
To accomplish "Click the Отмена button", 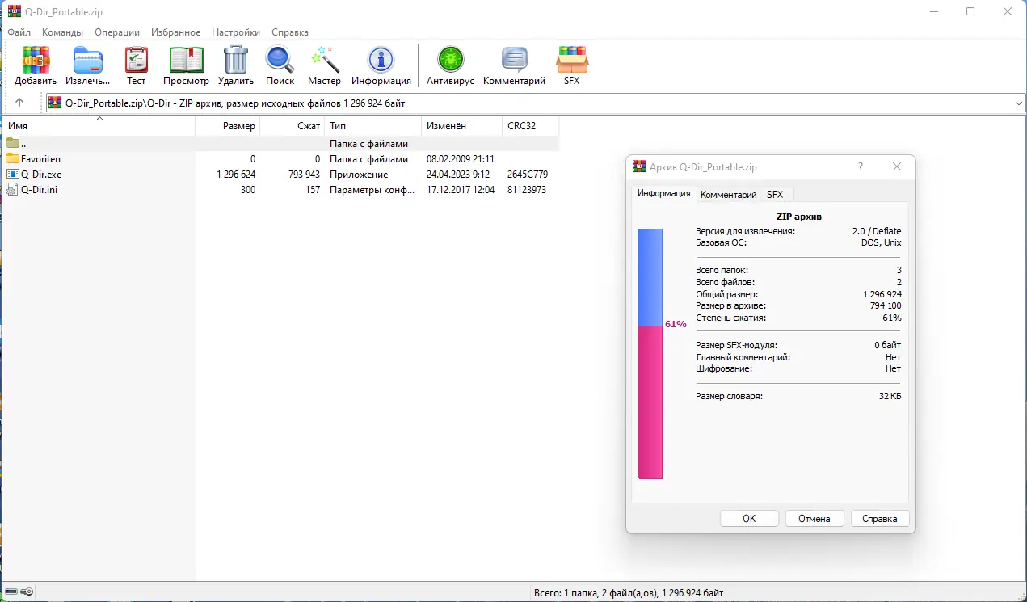I will coord(814,519).
